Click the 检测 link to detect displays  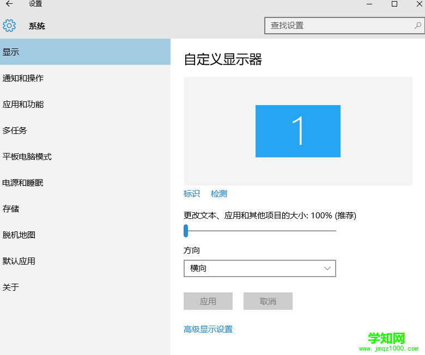pos(219,194)
